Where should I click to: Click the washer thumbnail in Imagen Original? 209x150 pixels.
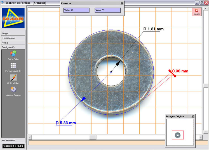click(178, 135)
